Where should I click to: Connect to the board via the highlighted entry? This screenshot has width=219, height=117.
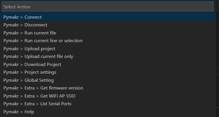[x=22, y=17]
